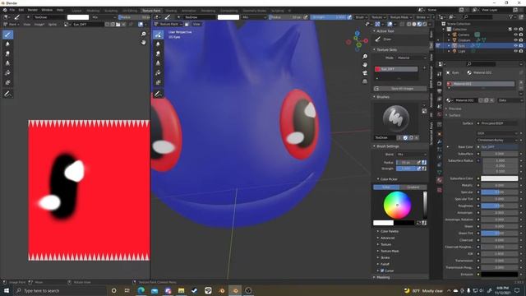Select the Clone tool in image editor toolbar
Viewport: 526px width, 296px height.
7,63
